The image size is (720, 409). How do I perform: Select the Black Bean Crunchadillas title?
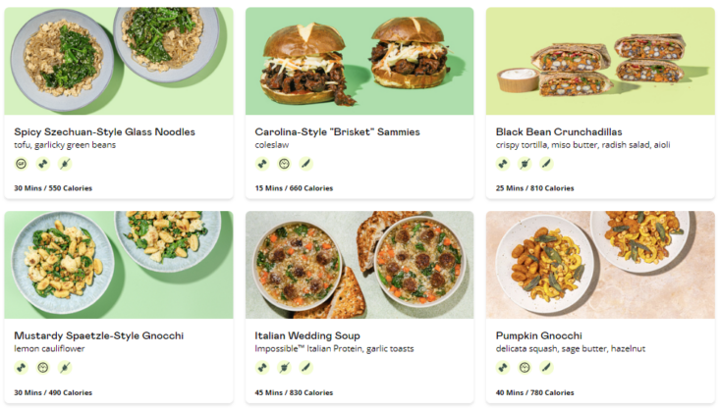tap(559, 132)
